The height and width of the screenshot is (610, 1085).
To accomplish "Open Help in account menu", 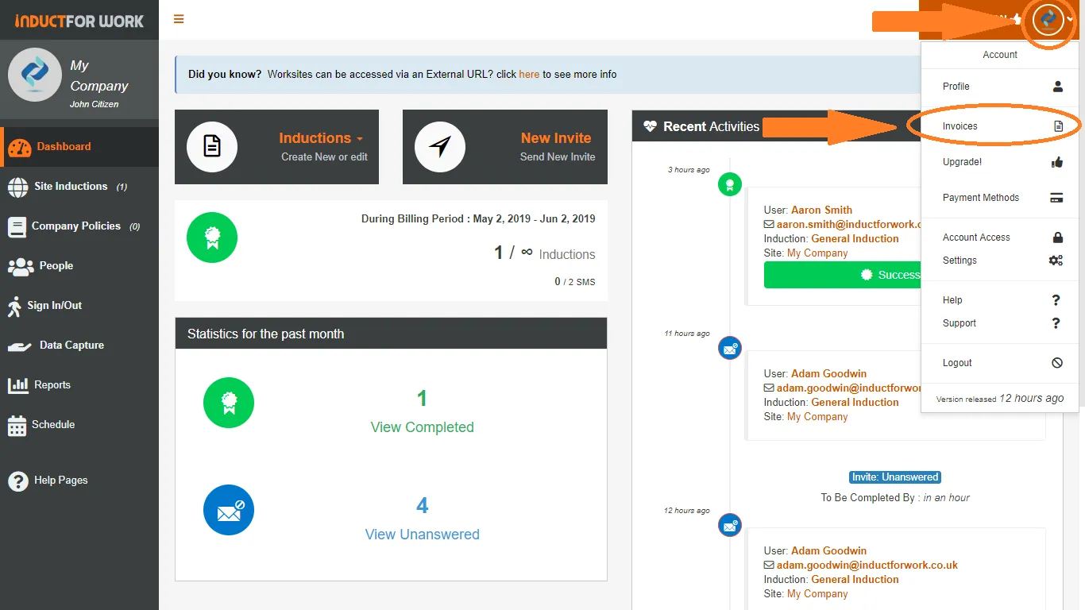I will [x=1000, y=300].
